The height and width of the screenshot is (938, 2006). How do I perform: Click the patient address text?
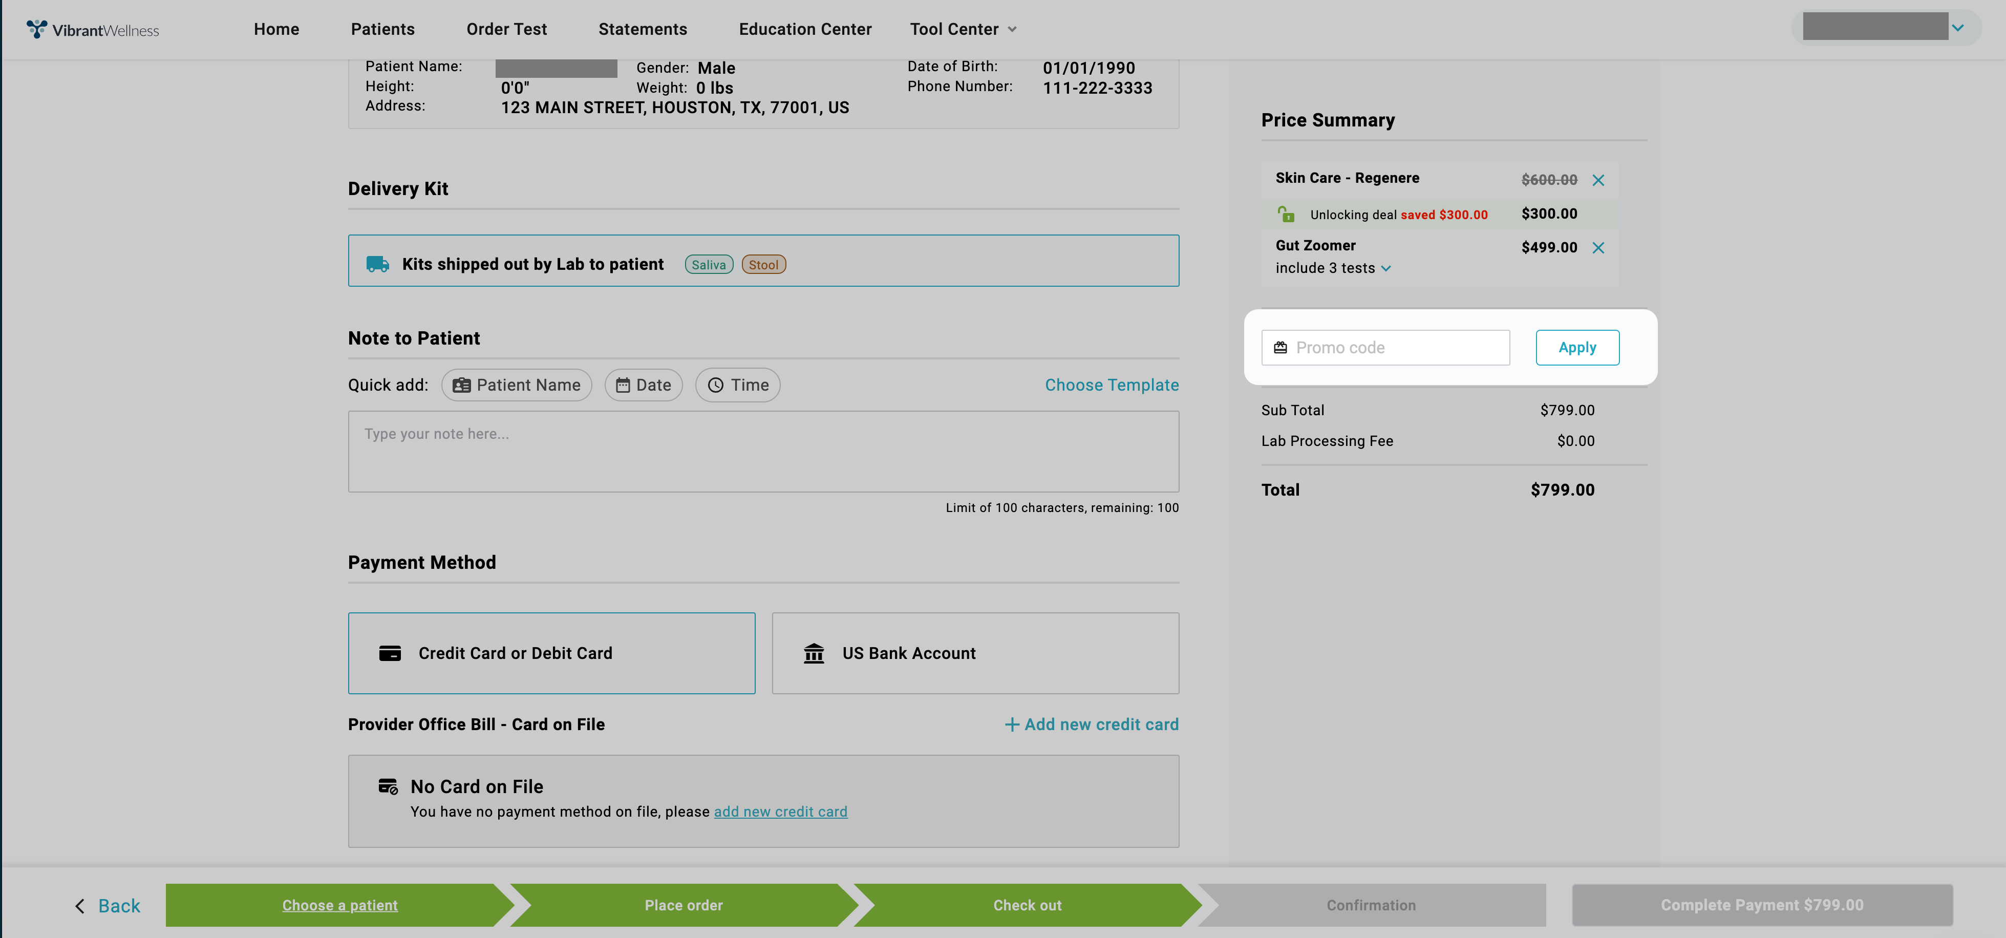(674, 108)
